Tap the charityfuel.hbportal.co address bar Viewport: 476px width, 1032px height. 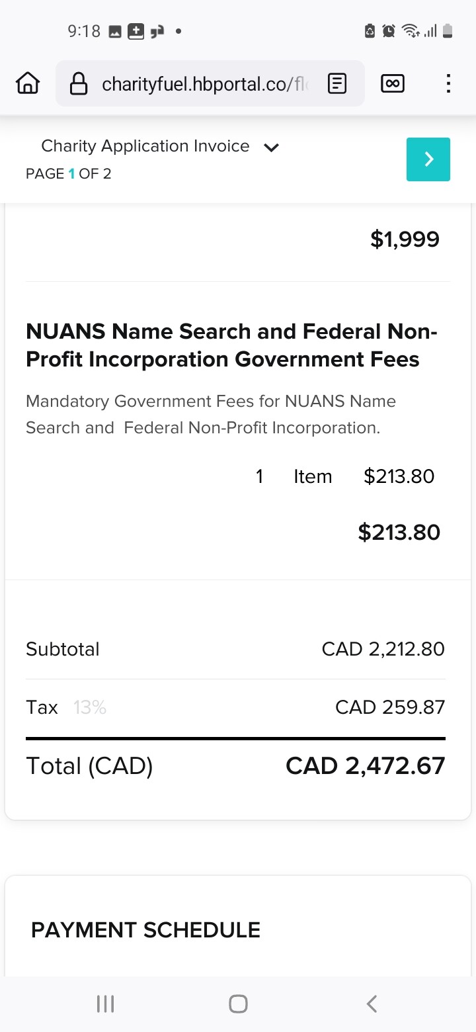[x=204, y=84]
